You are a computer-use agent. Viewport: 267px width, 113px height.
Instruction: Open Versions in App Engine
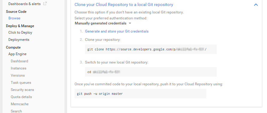(18, 75)
